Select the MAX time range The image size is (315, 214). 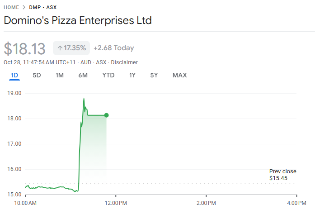coord(179,75)
